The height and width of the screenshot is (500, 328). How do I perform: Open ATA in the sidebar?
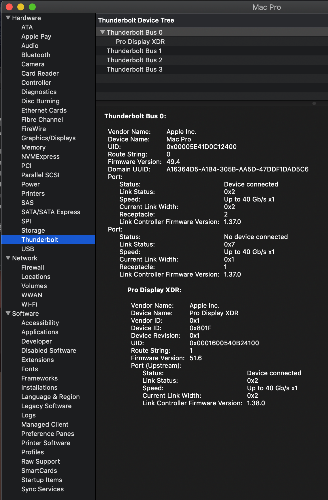[x=27, y=27]
